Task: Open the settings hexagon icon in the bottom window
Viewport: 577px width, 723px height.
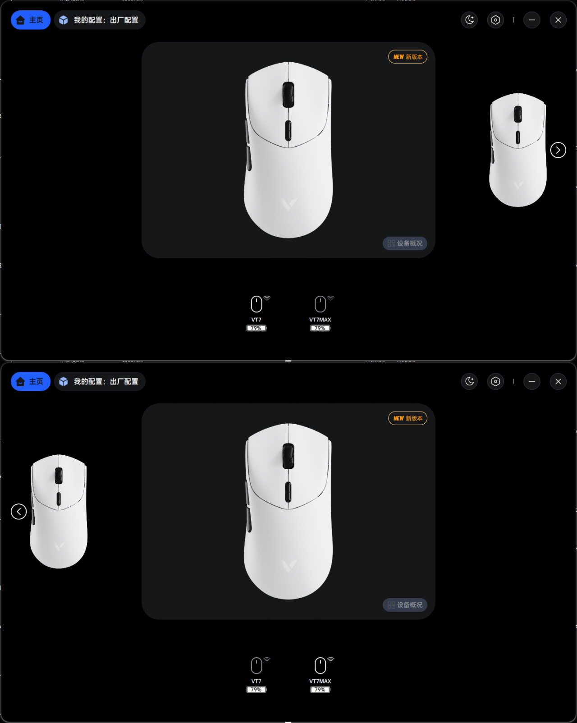Action: tap(495, 381)
